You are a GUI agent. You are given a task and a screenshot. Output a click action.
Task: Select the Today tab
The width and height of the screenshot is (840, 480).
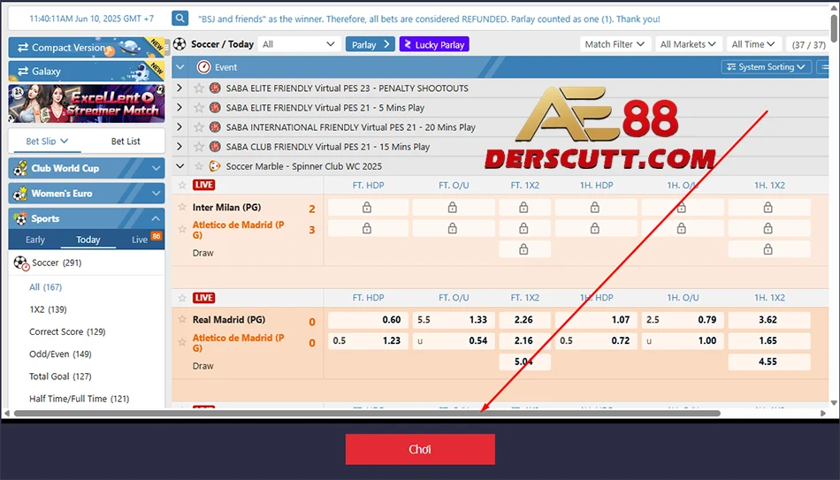tap(88, 240)
